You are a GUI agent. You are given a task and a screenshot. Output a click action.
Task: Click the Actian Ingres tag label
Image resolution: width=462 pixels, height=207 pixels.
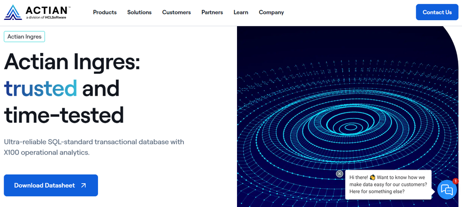click(24, 37)
